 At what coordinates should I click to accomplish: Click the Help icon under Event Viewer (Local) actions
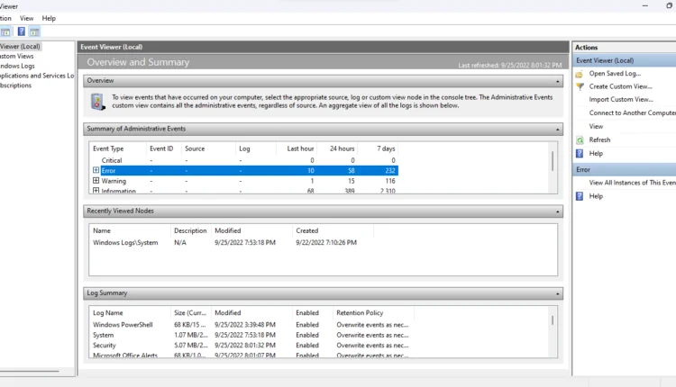coord(580,153)
